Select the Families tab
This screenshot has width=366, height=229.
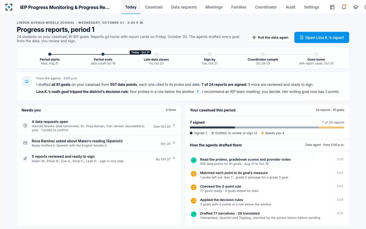point(239,7)
